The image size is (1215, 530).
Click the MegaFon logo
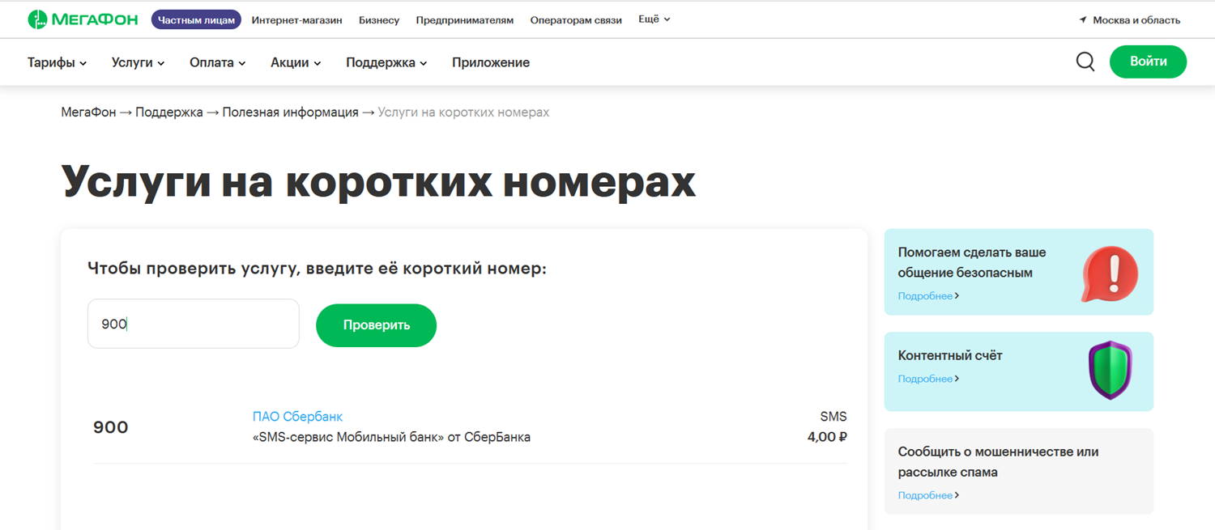coord(83,19)
